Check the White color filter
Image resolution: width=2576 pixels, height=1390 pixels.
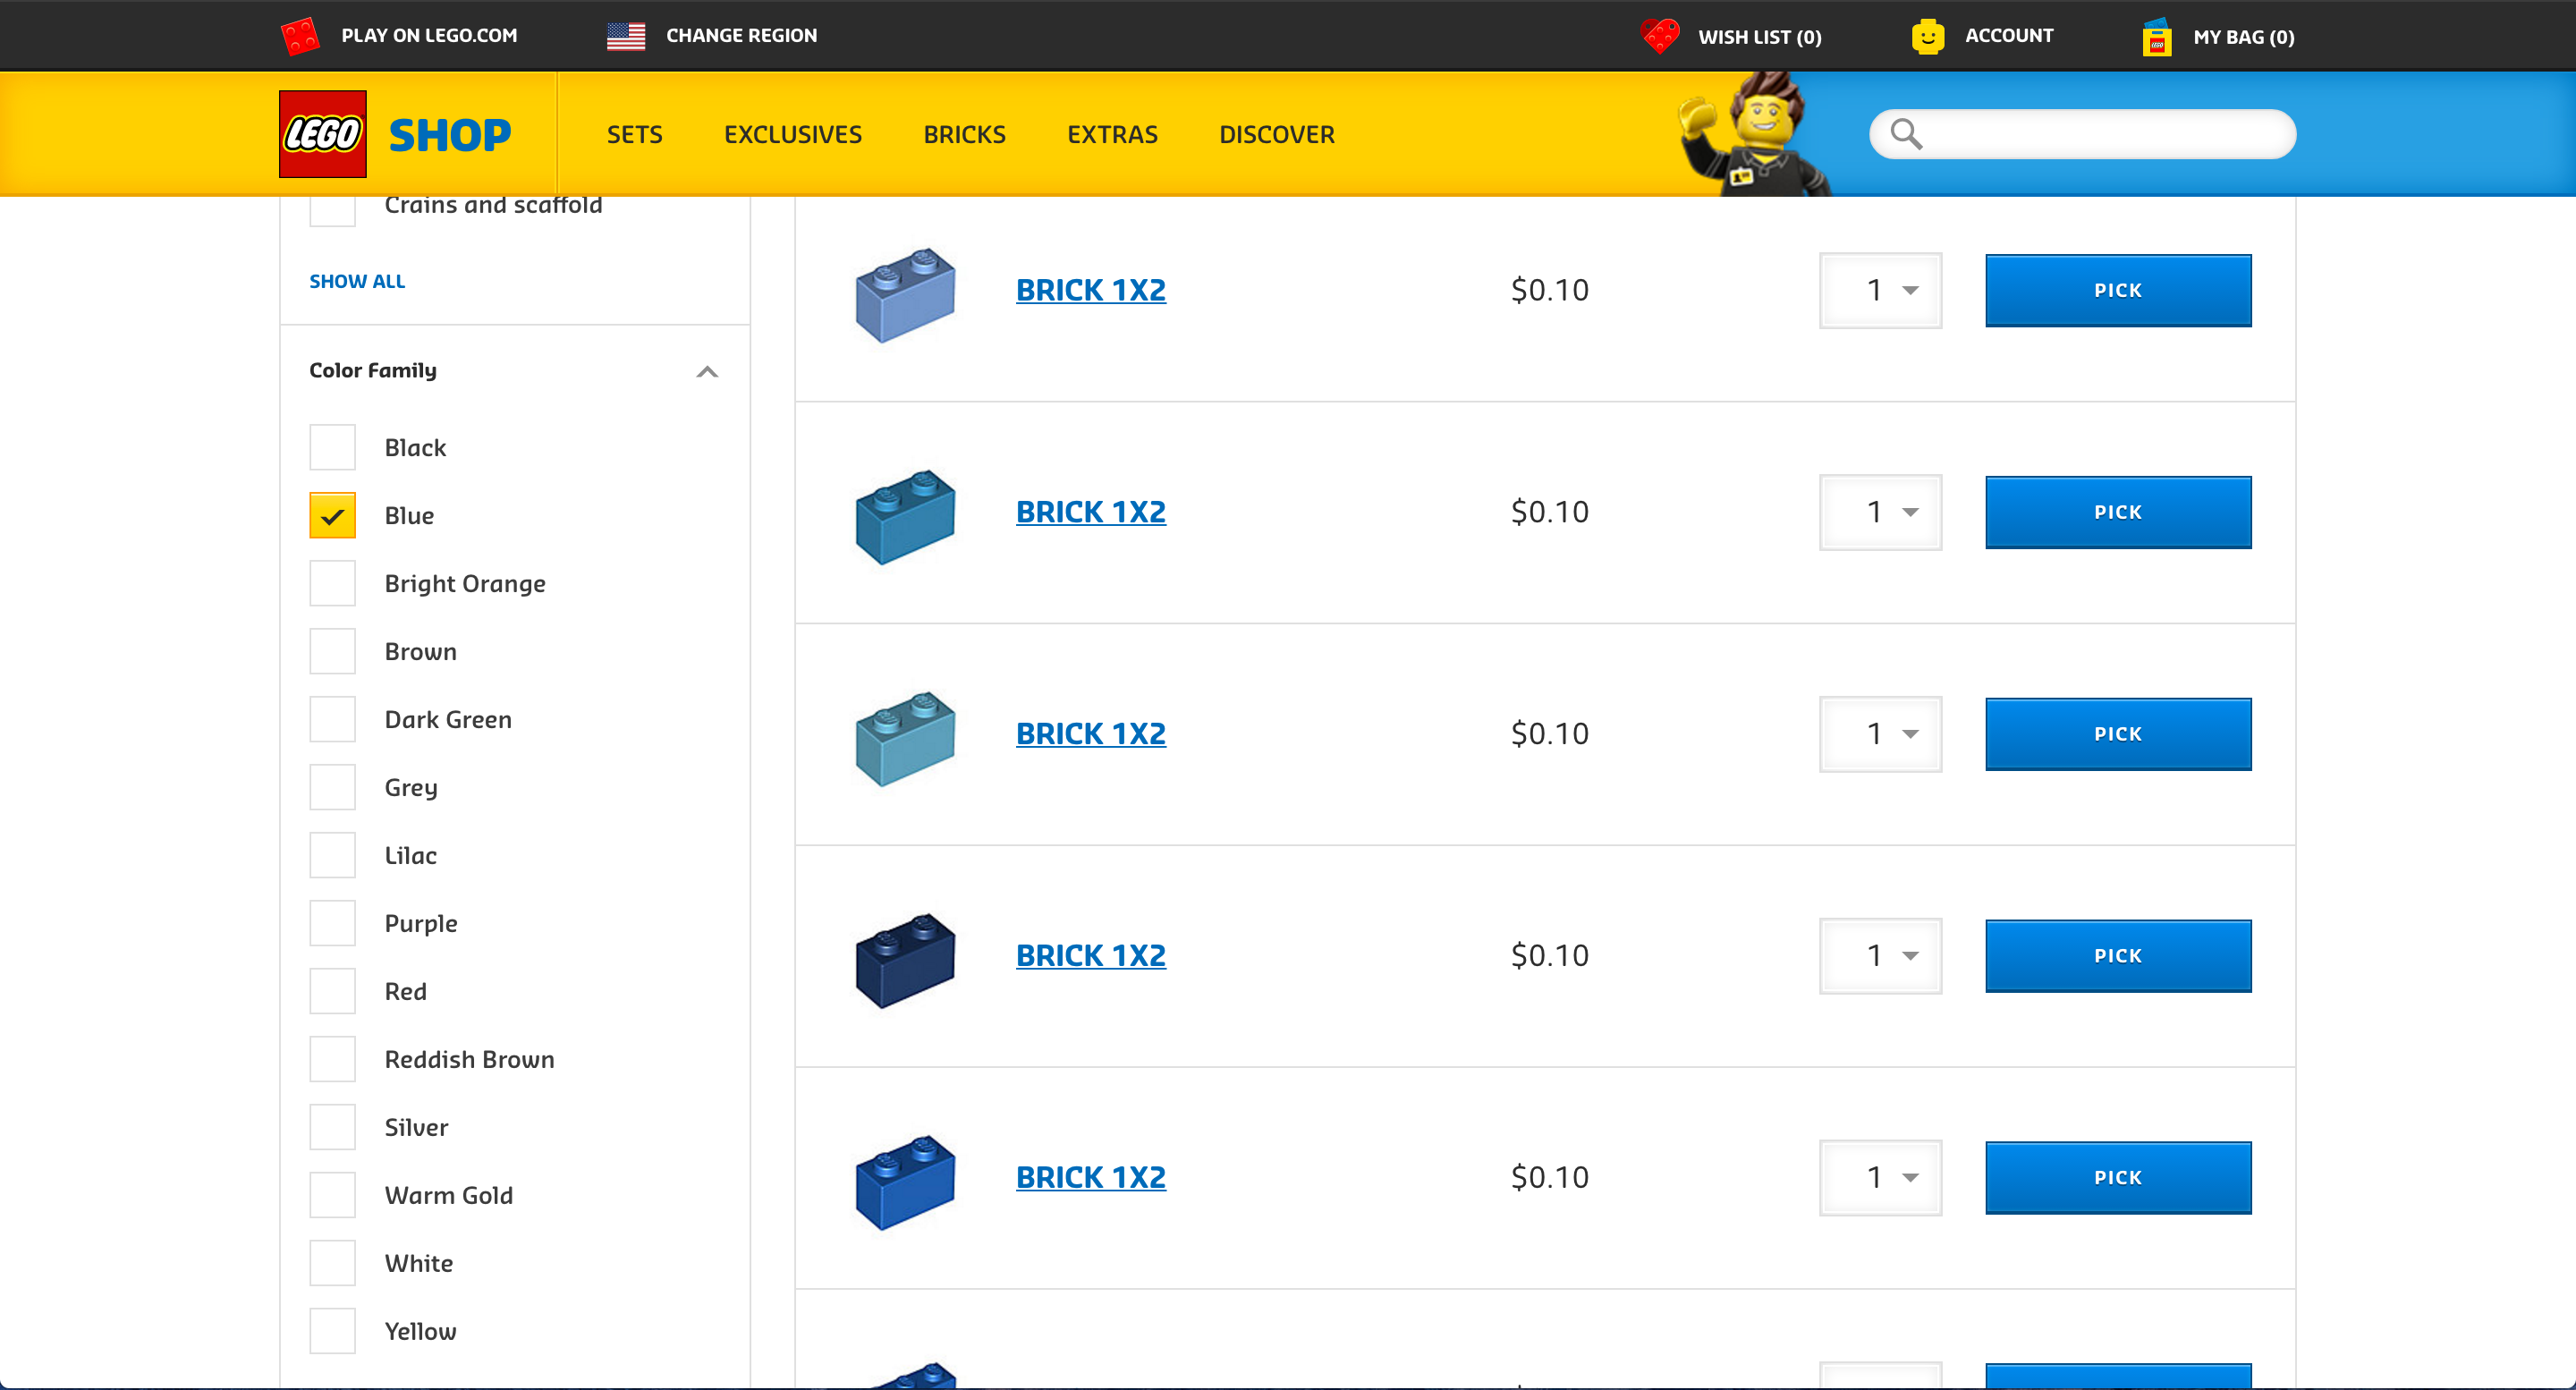(332, 1263)
